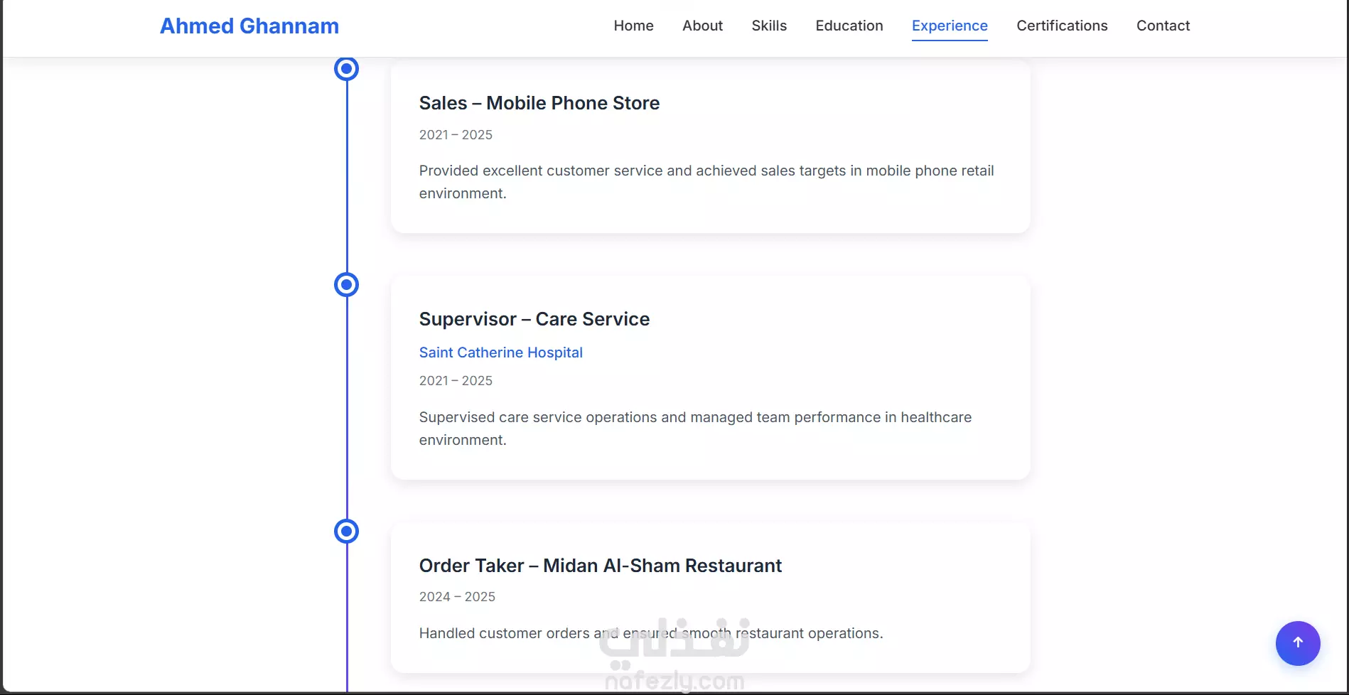
Task: Open the Home nav link
Action: tap(633, 26)
